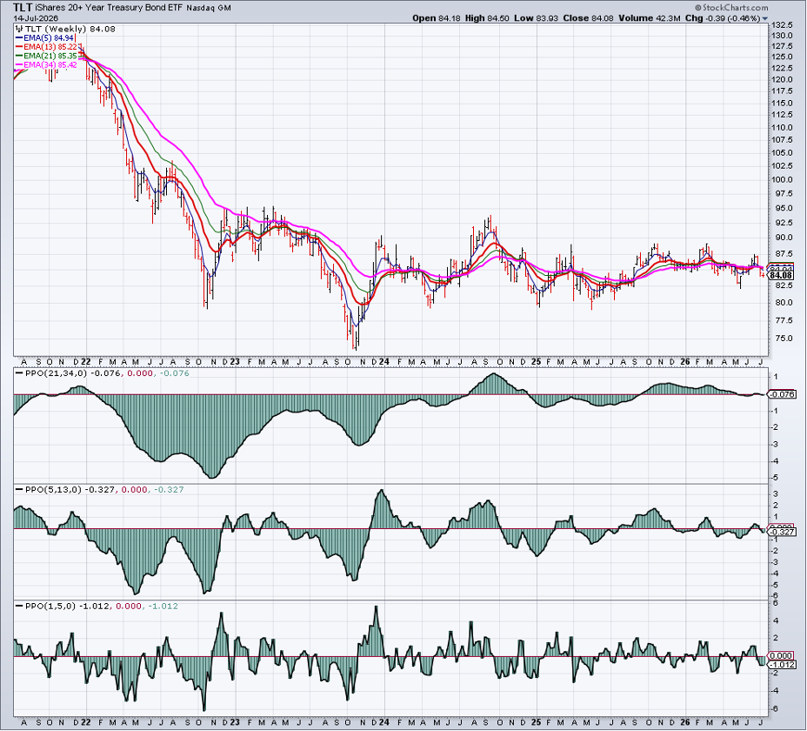Click the EMA(5) 84.94 legend label
Screen dimensions: 807x731
pyautogui.click(x=49, y=38)
